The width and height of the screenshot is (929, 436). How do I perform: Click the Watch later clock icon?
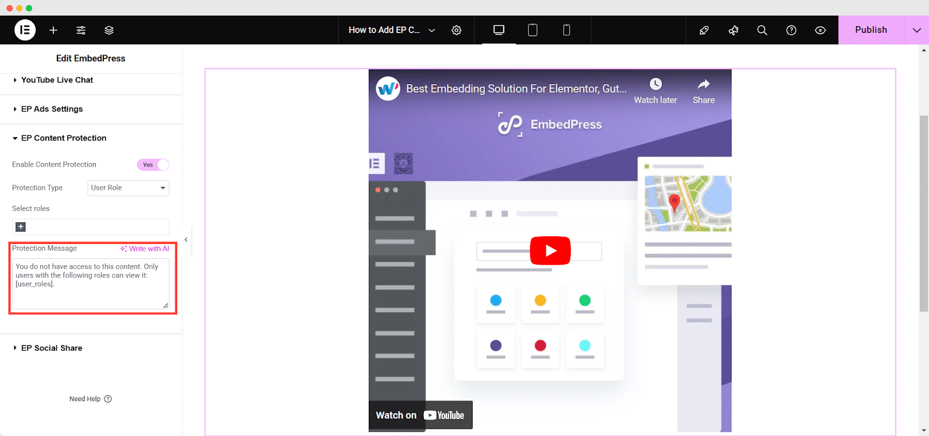[x=656, y=84]
